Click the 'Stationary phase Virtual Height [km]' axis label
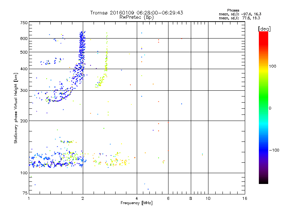Viewport: 288px width, 216px height. coord(16,108)
